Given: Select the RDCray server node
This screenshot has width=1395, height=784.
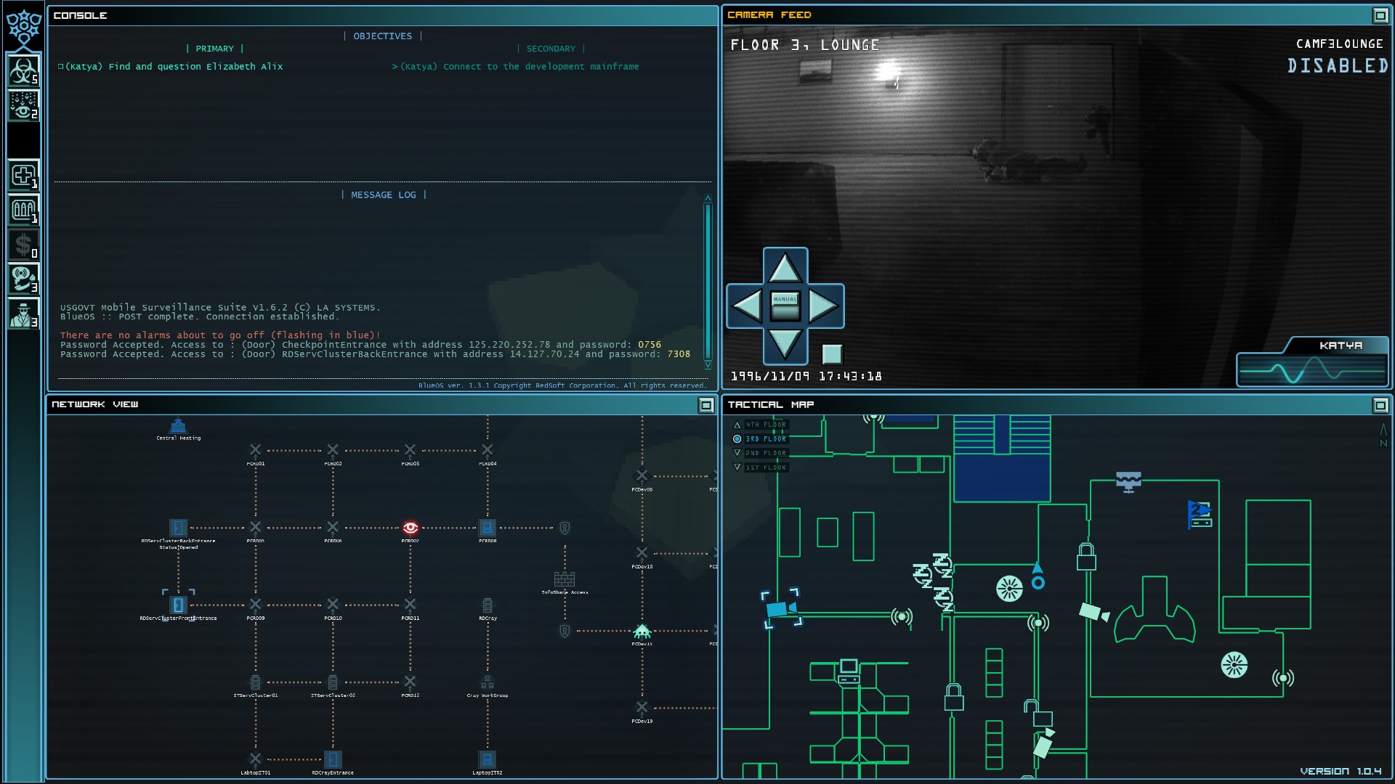Looking at the screenshot, I should pos(488,605).
